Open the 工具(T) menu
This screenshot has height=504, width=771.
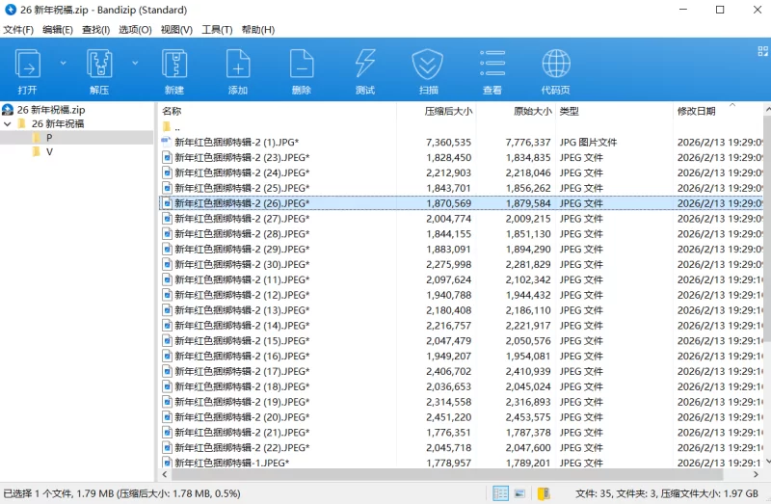click(217, 30)
